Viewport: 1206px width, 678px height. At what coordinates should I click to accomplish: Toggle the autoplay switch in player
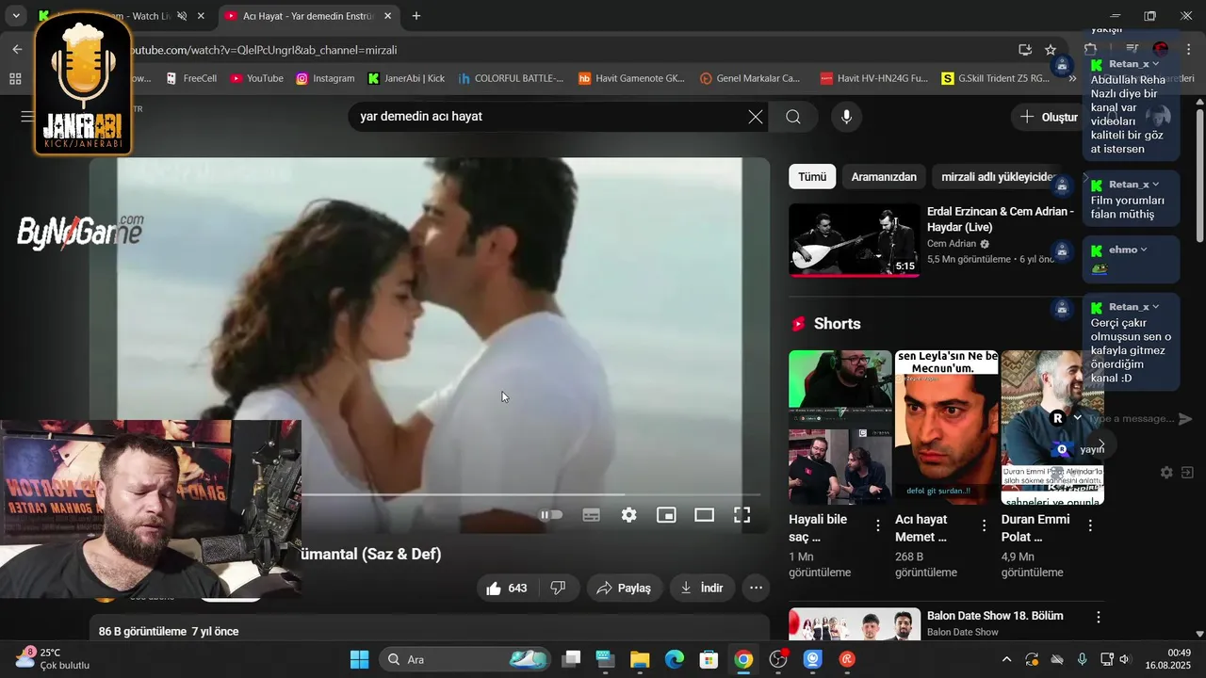551,515
